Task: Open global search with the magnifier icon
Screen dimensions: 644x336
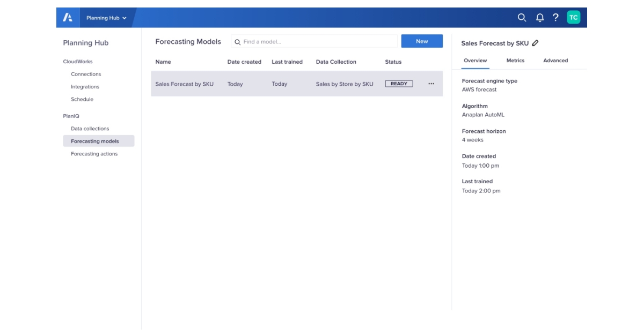Action: [x=520, y=16]
